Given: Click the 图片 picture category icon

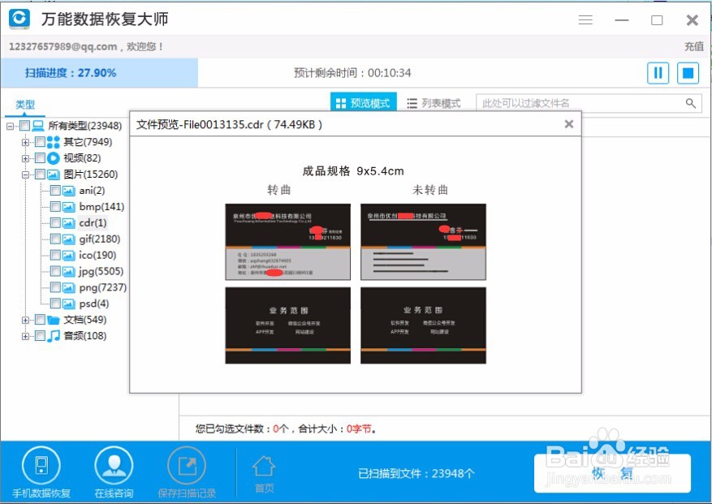Looking at the screenshot, I should coord(53,174).
